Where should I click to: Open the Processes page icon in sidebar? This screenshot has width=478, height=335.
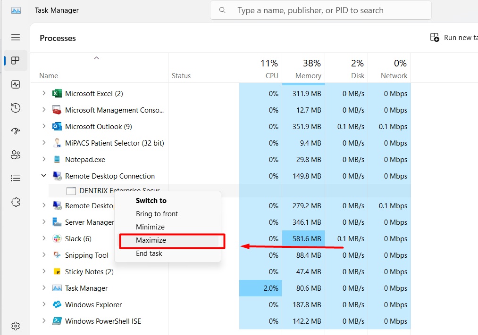pyautogui.click(x=16, y=61)
